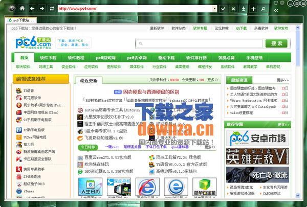Click the 顶点工具箱V2.34 colorful icon

tap(152, 157)
